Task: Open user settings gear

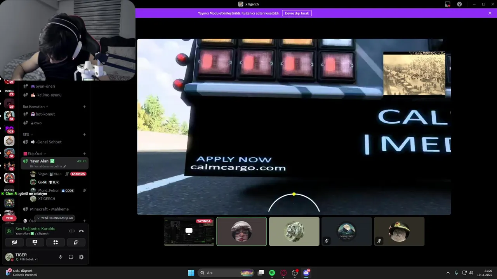Action: coord(81,257)
